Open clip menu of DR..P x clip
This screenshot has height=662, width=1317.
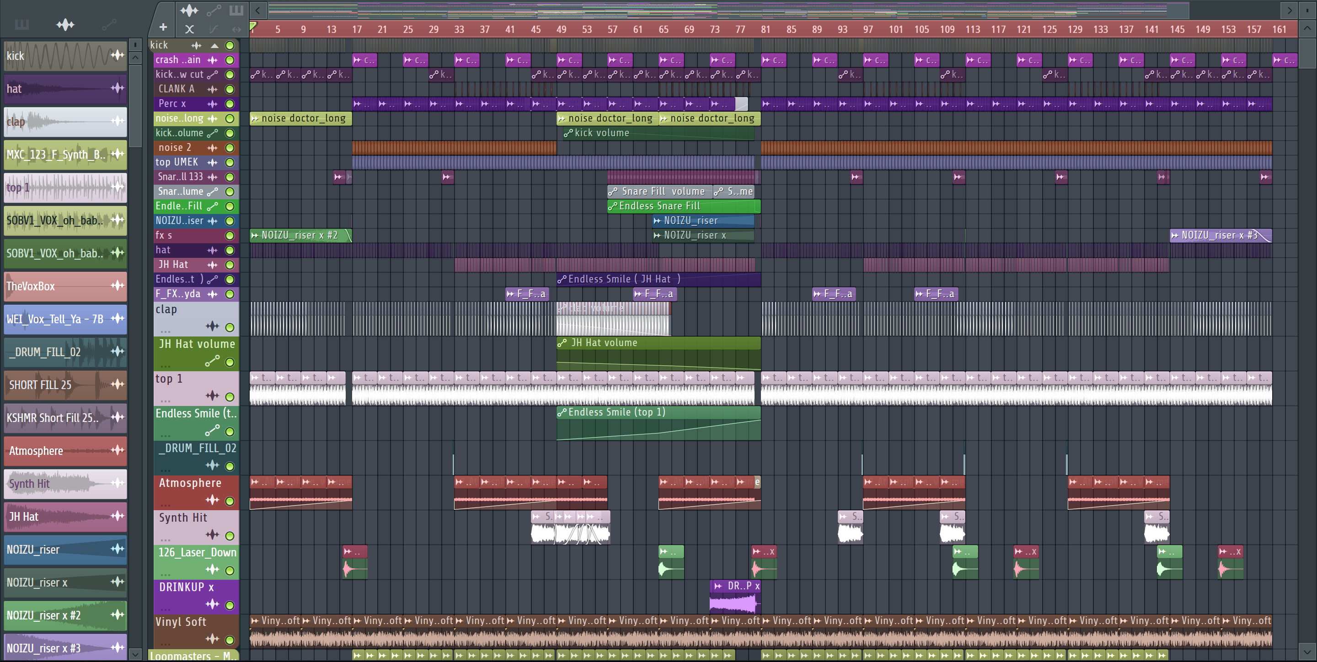[x=718, y=586]
